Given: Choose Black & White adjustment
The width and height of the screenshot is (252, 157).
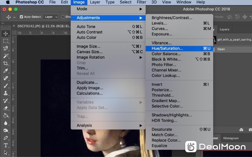Looking at the screenshot, I should point(179,59).
